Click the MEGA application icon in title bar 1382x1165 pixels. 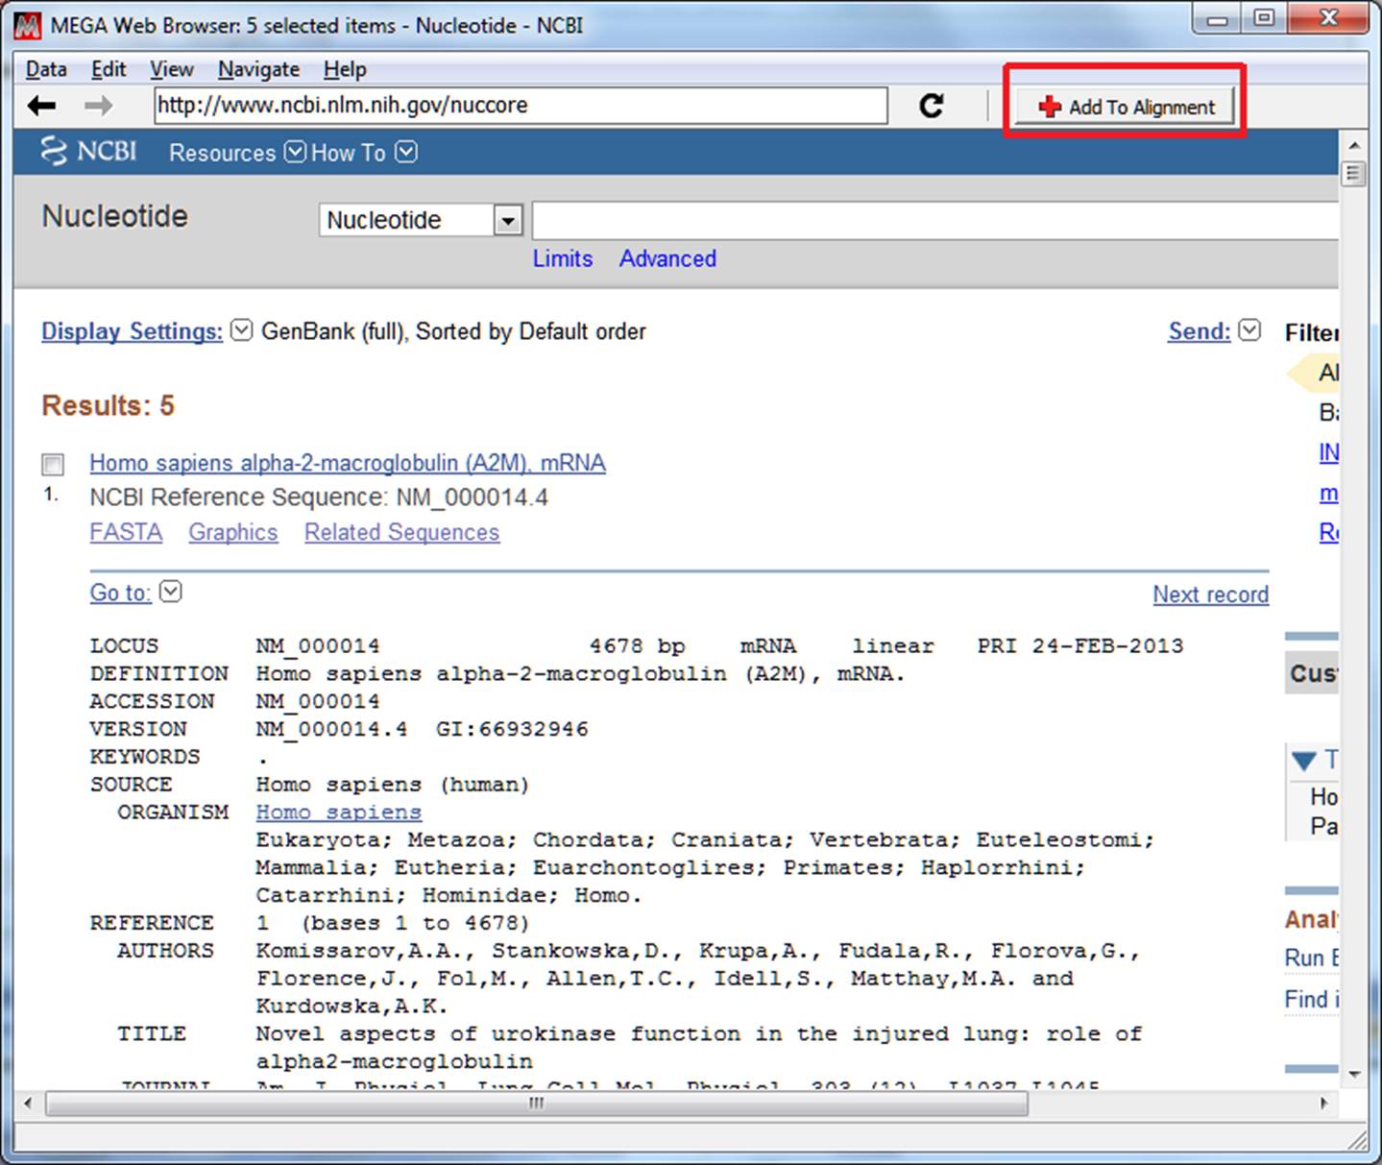pos(28,25)
